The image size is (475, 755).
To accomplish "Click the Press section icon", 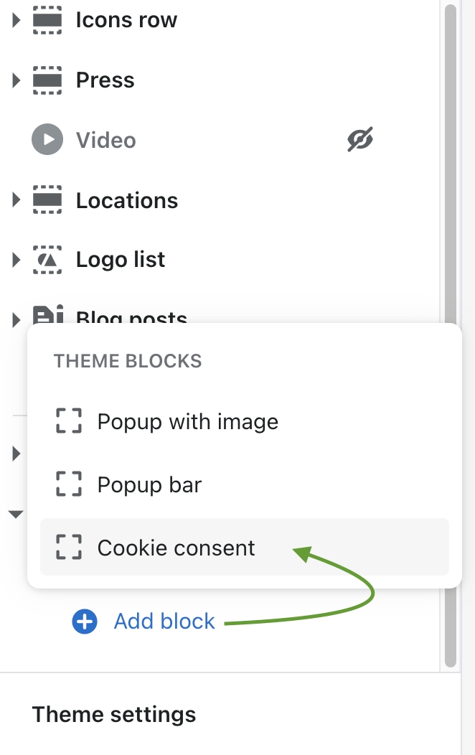I will tap(48, 80).
